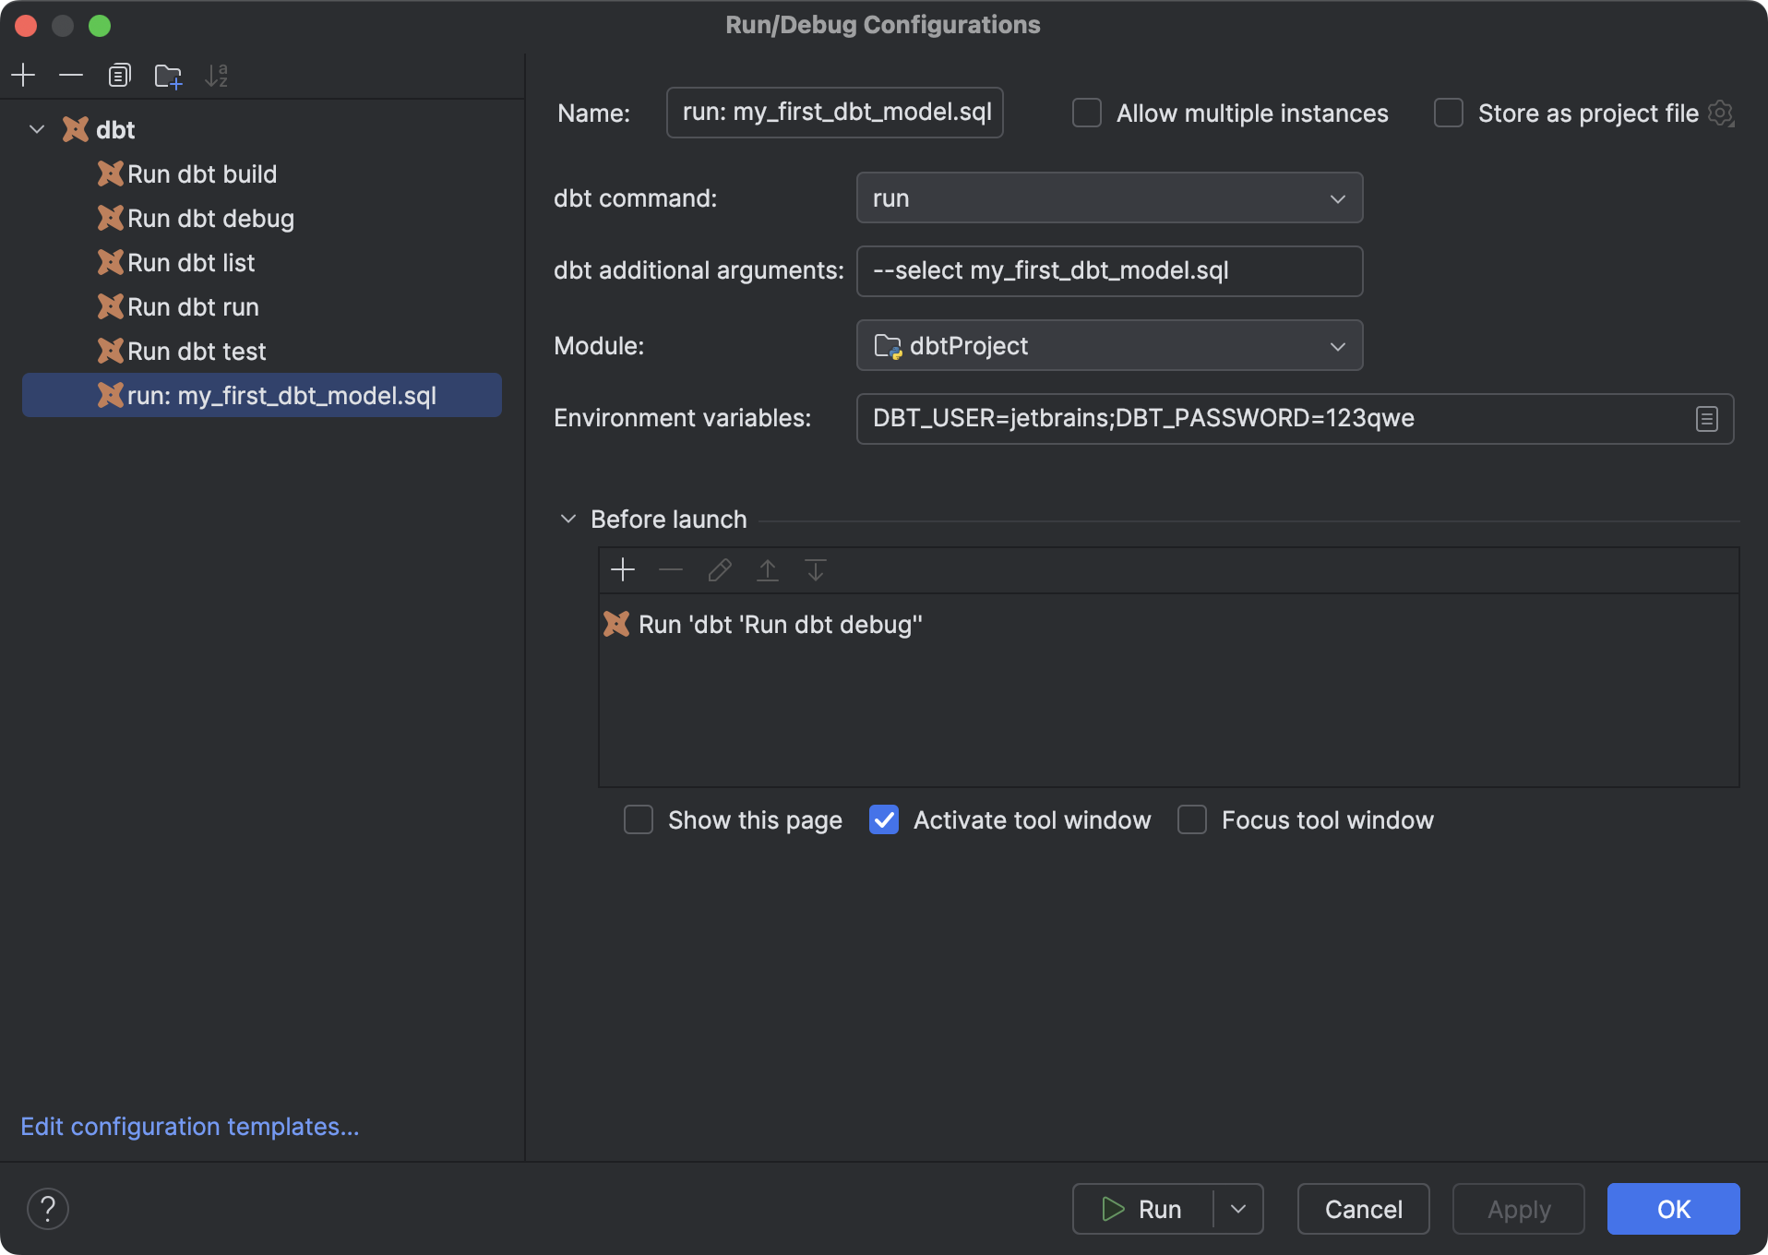Remove the selected configuration
1768x1255 pixels.
71,75
